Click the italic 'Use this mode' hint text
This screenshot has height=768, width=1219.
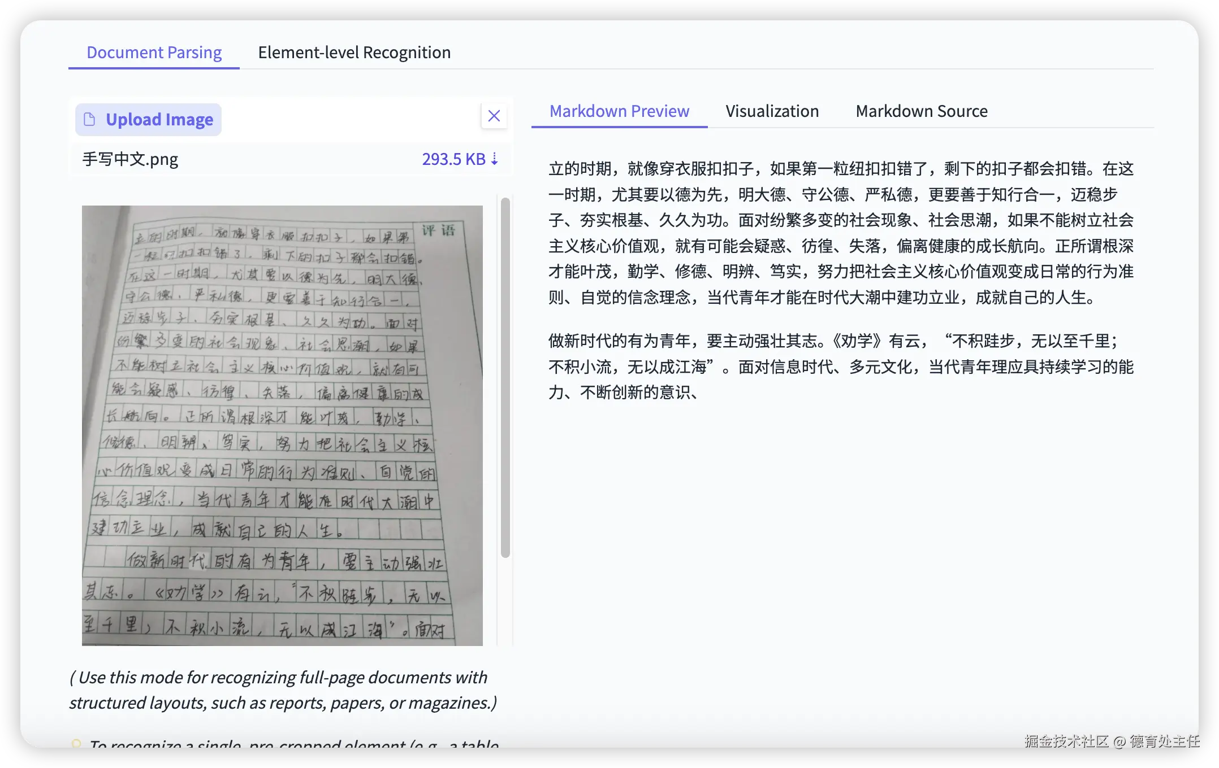pos(283,690)
